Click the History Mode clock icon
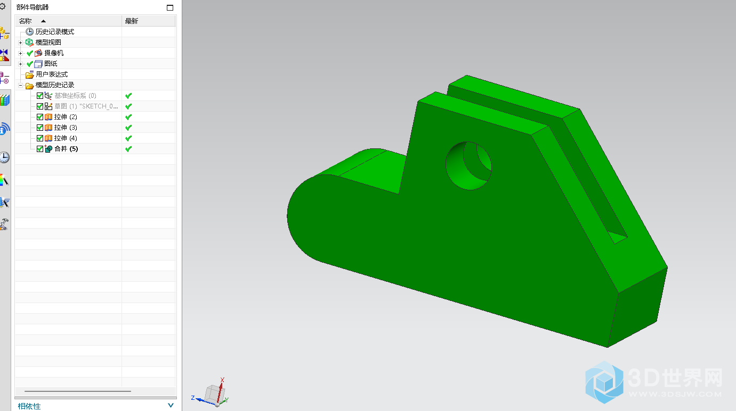 click(x=29, y=32)
